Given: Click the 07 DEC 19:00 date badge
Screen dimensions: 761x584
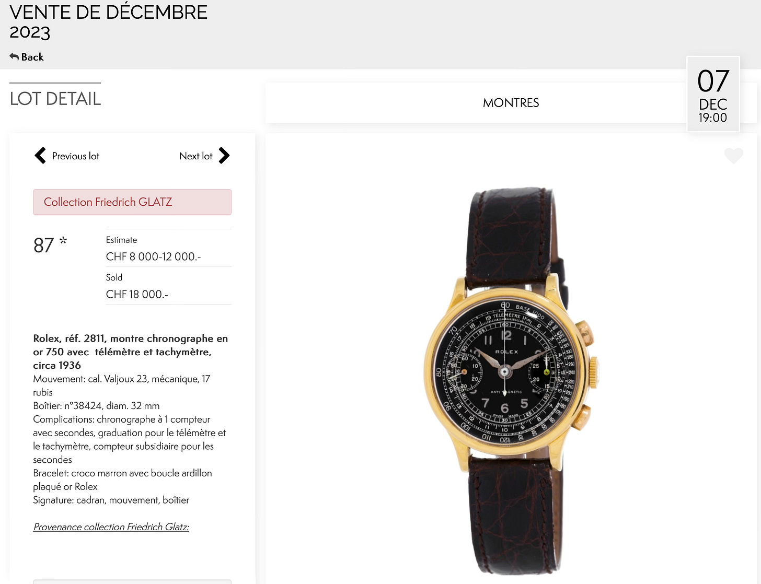Looking at the screenshot, I should point(713,94).
